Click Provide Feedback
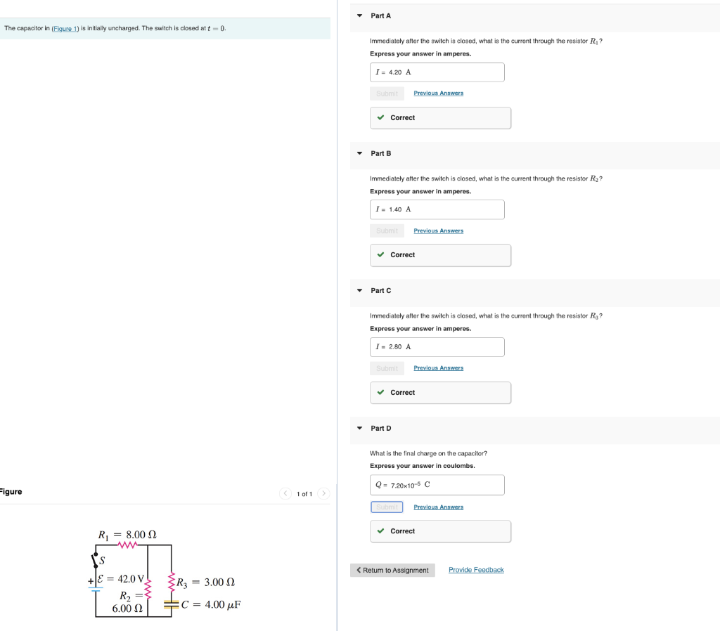The width and height of the screenshot is (720, 631). click(x=476, y=570)
